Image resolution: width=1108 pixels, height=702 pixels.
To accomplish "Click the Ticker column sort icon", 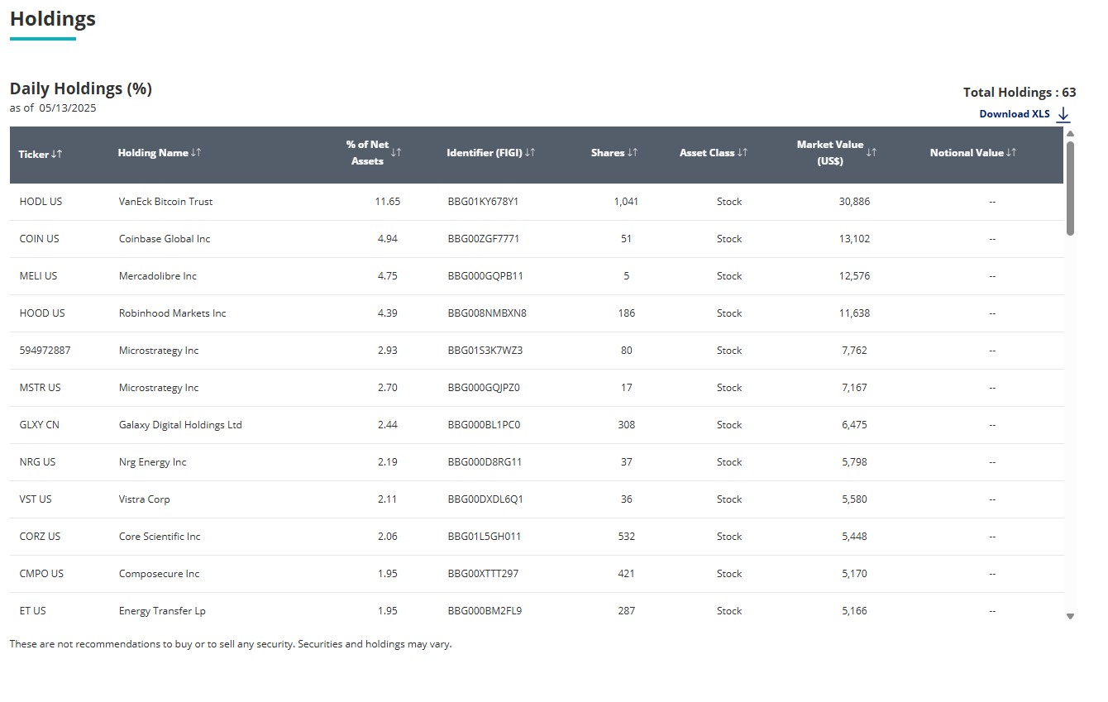I will coord(57,154).
